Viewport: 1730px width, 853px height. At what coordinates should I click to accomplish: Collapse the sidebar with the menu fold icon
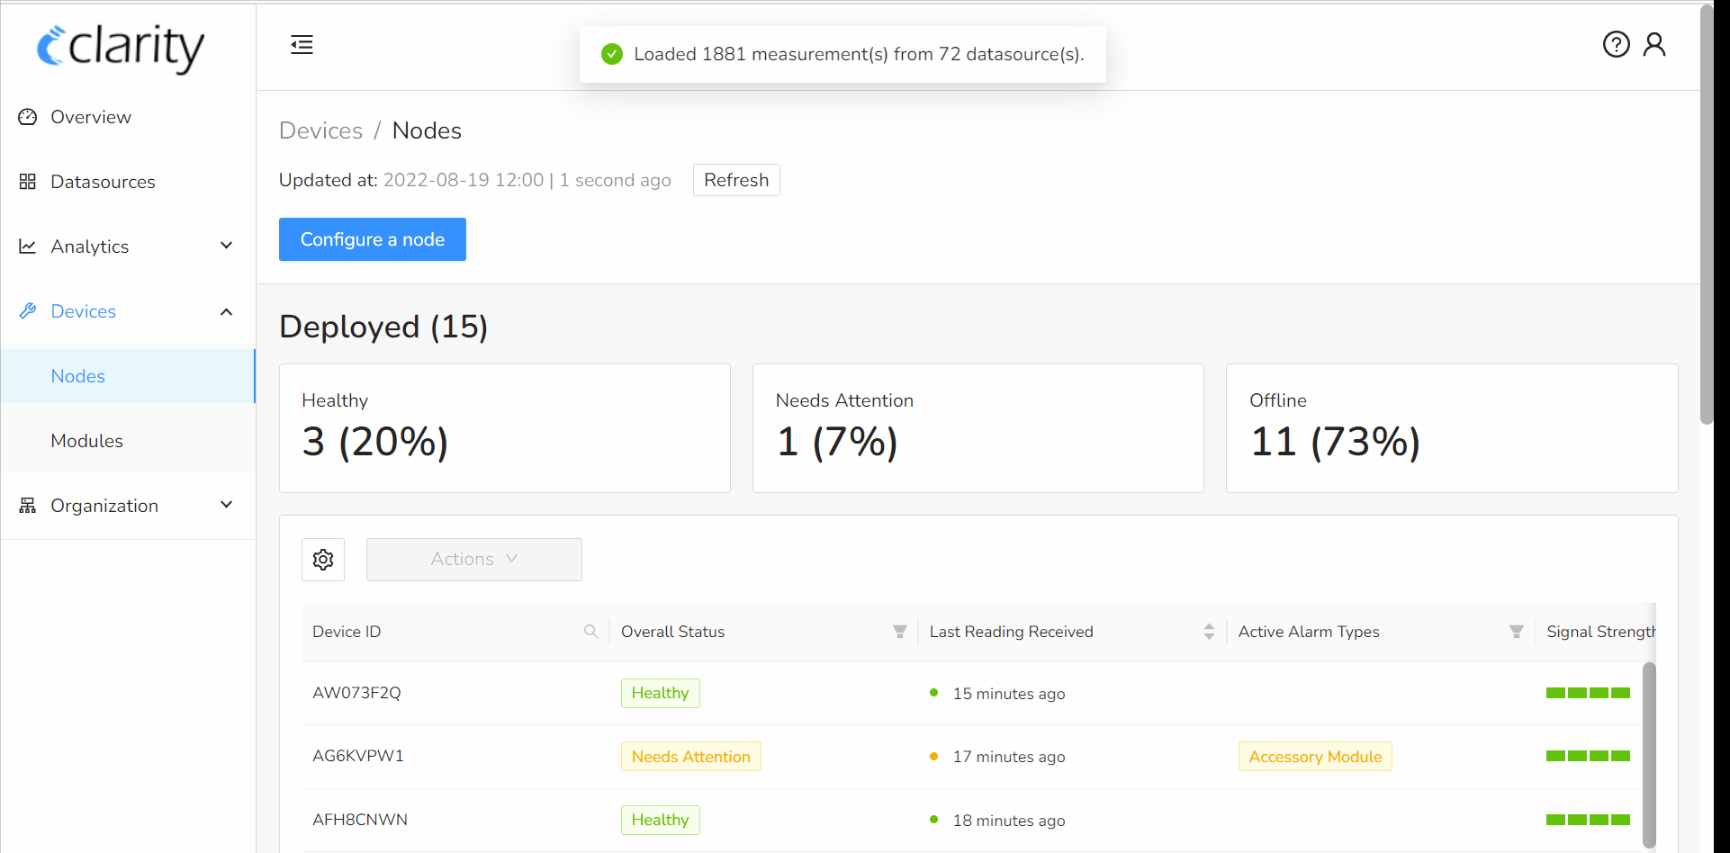(302, 45)
